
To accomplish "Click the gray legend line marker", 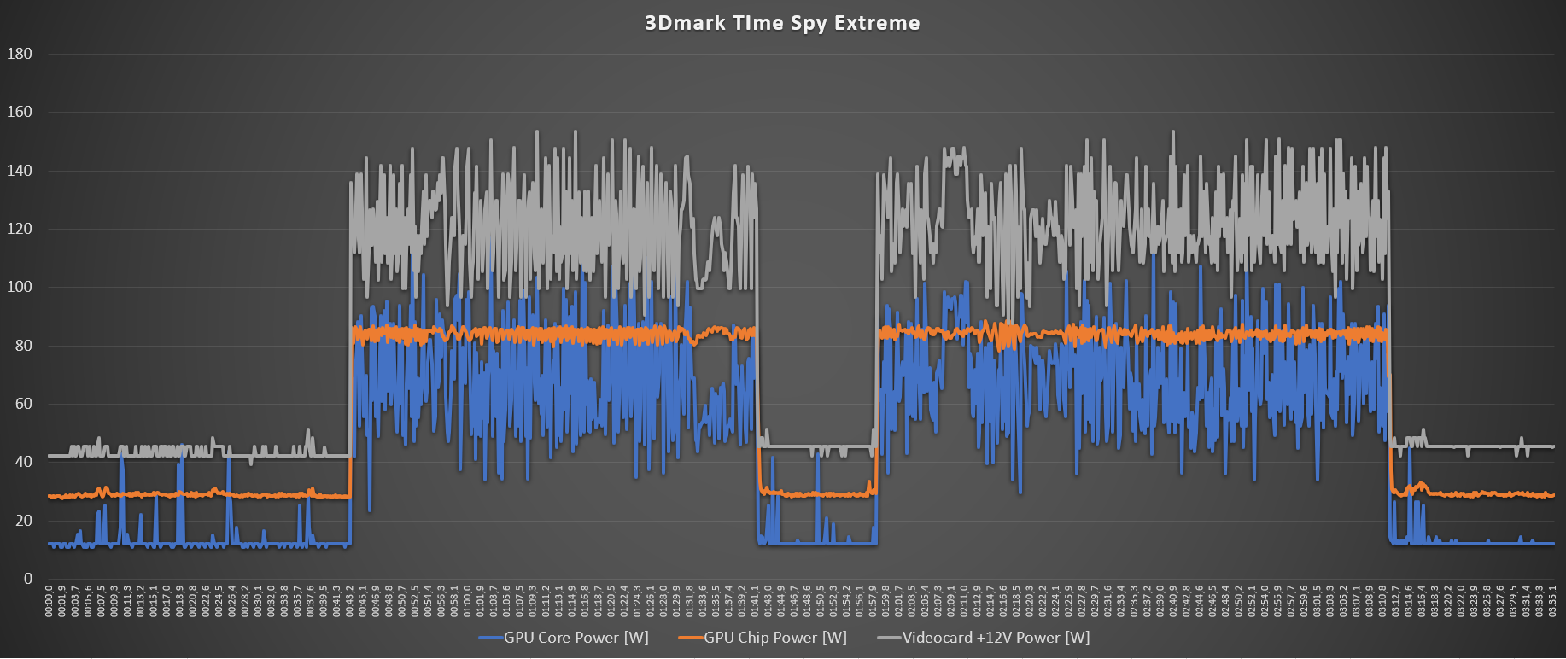I will (x=889, y=639).
